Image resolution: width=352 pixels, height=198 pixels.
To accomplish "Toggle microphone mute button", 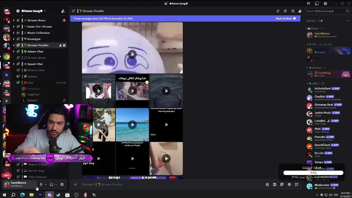I will [41, 185].
